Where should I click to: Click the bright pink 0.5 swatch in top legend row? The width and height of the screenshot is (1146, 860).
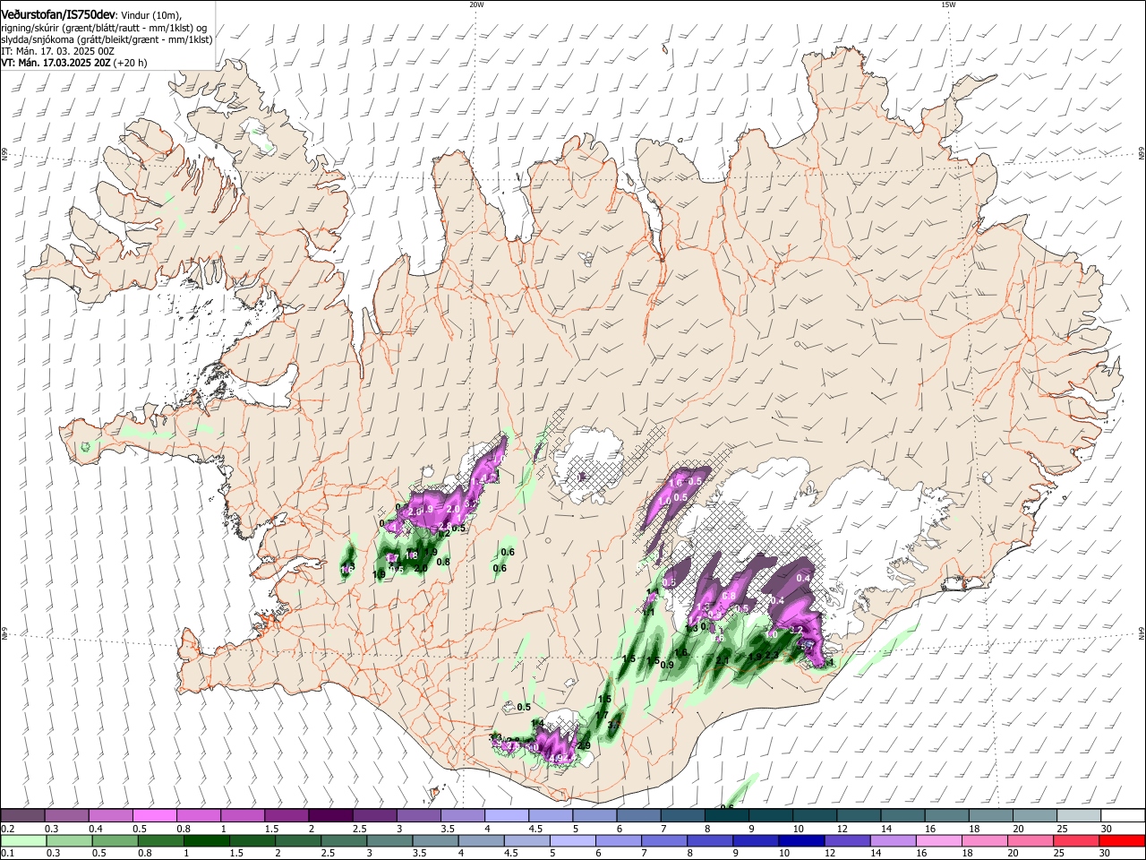pos(154,815)
